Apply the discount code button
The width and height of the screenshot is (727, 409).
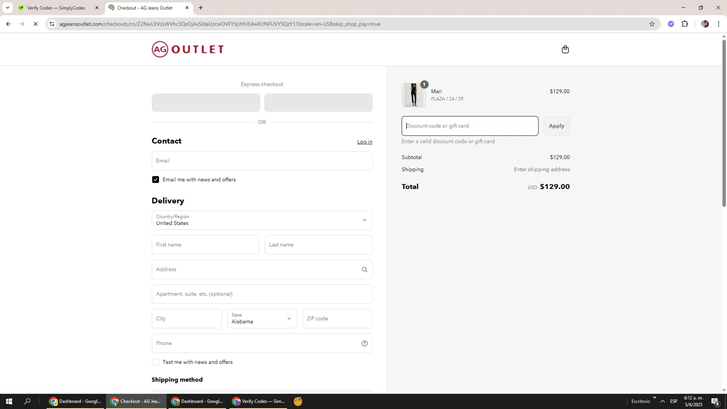(x=556, y=126)
